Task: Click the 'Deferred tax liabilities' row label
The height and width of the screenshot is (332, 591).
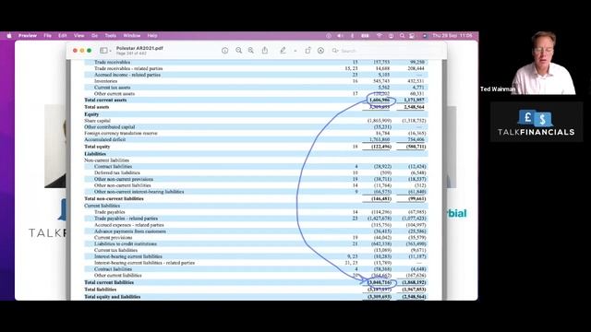Action: pos(117,172)
